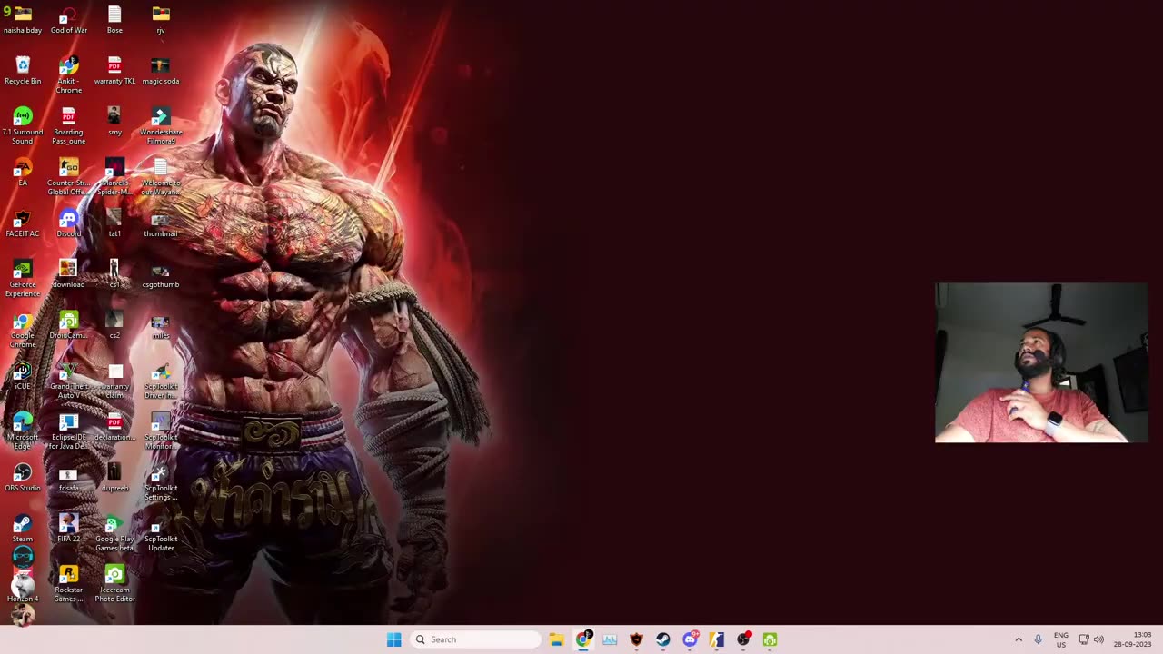Viewport: 1163px width, 654px height.
Task: Click the taskbar Search box
Action: point(475,639)
